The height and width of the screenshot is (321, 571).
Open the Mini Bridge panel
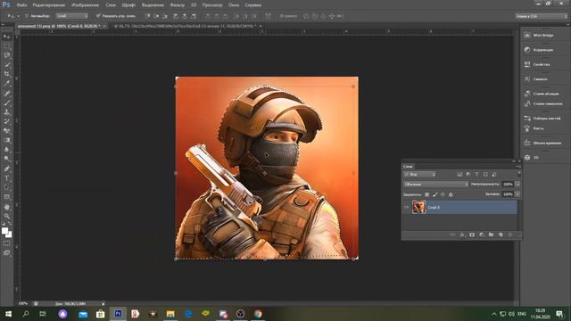pyautogui.click(x=543, y=35)
